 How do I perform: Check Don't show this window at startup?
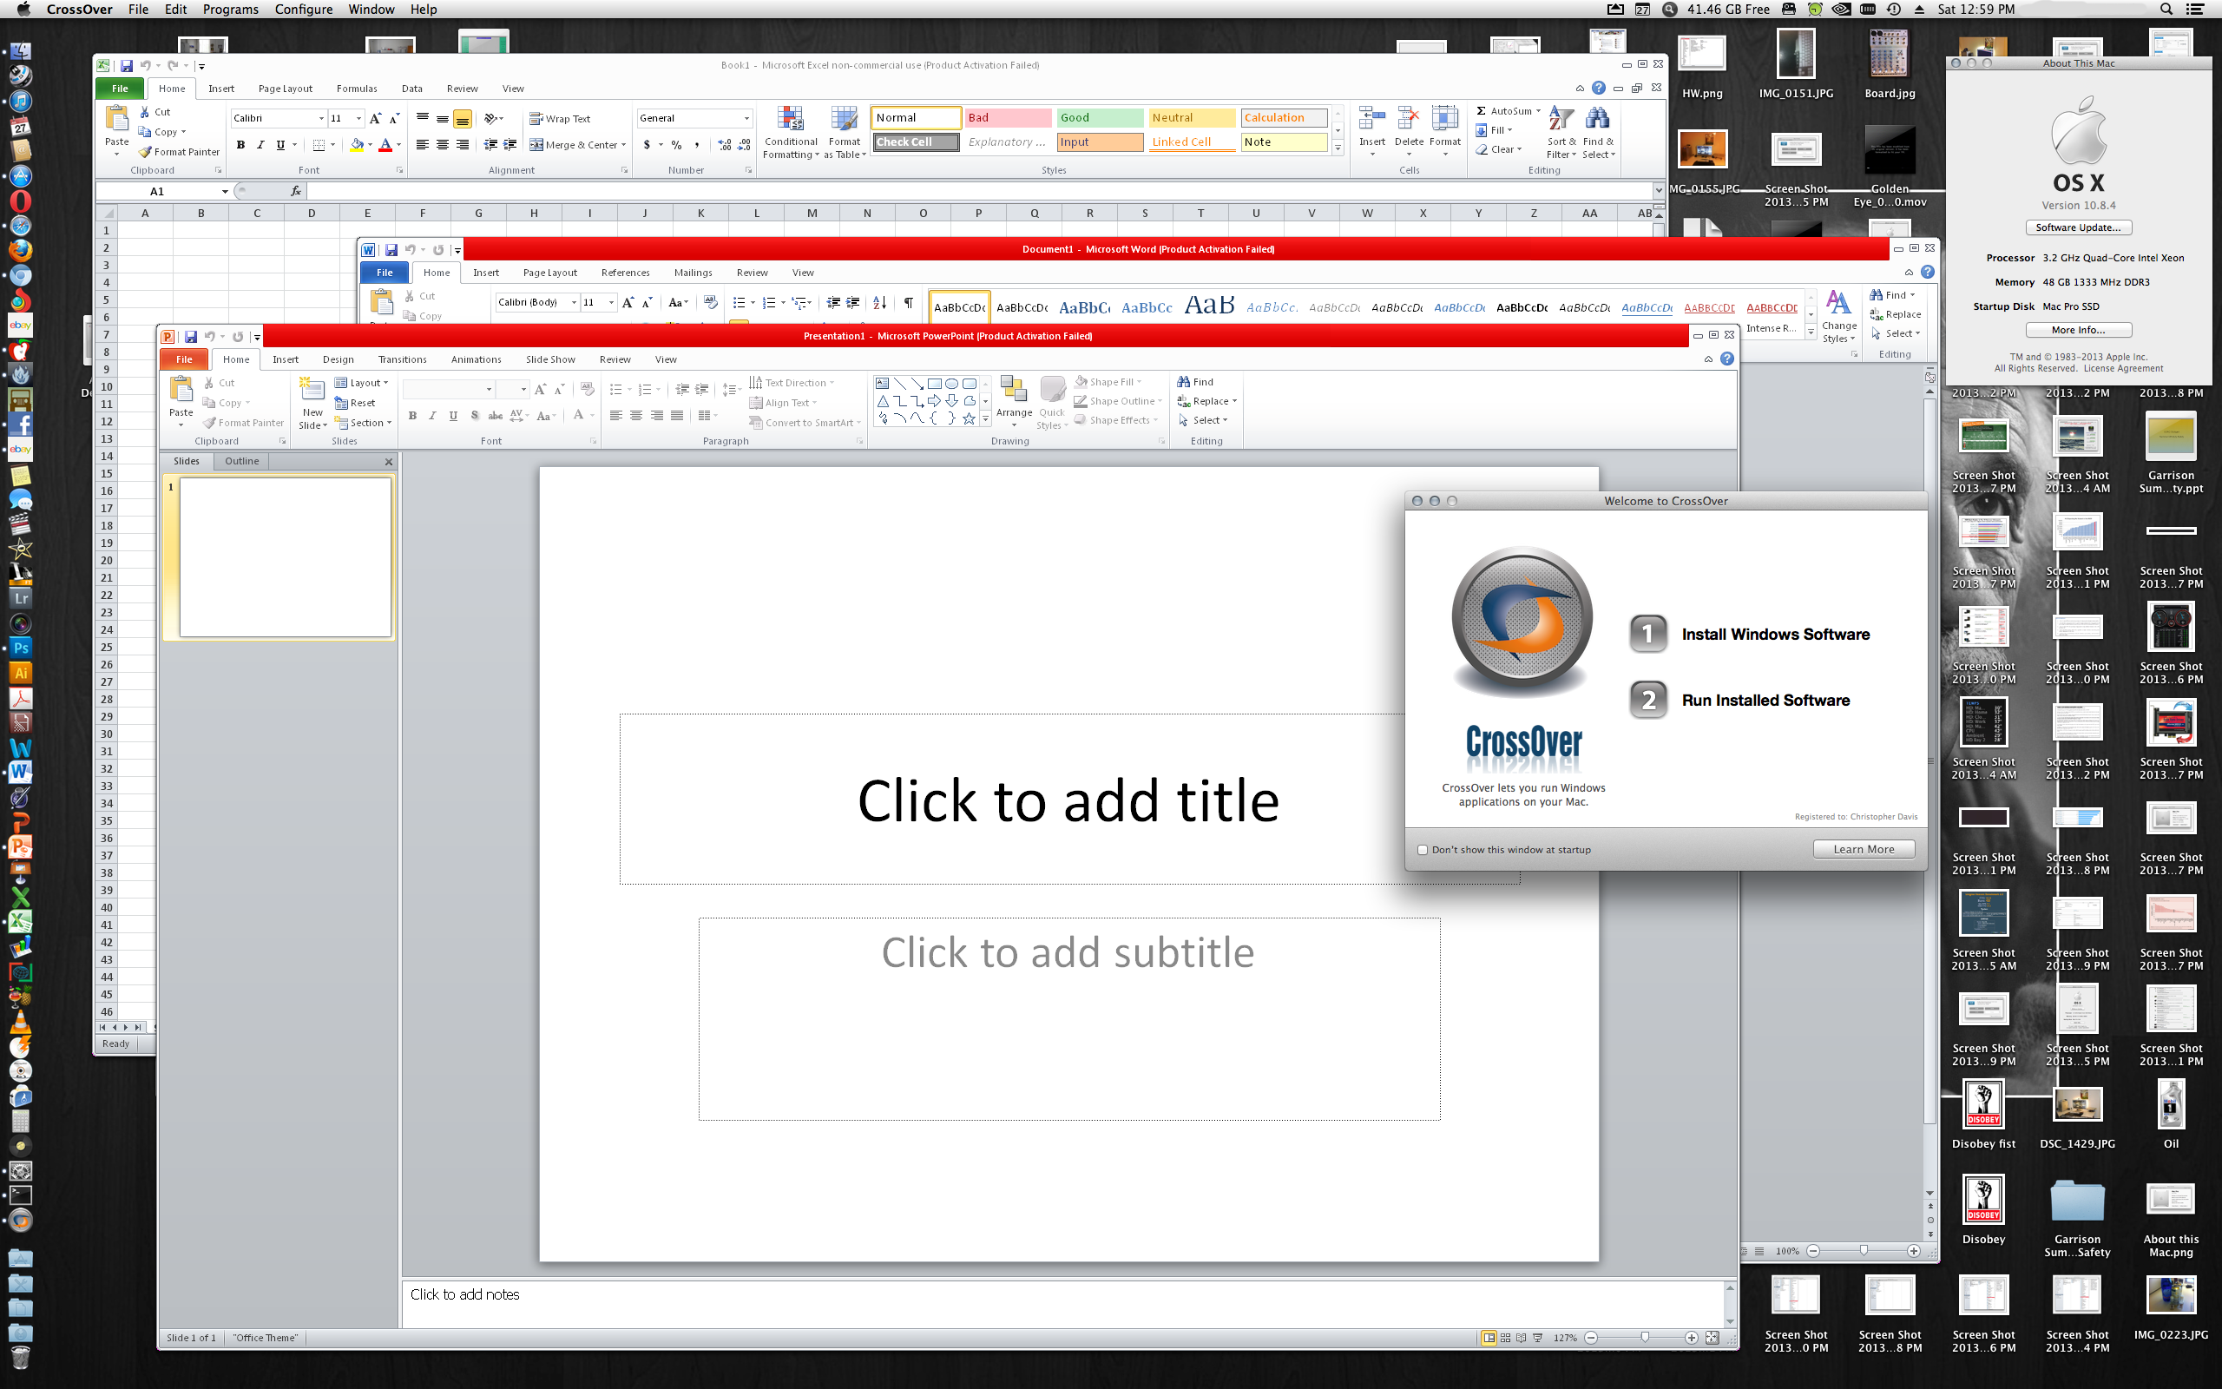[x=1423, y=850]
